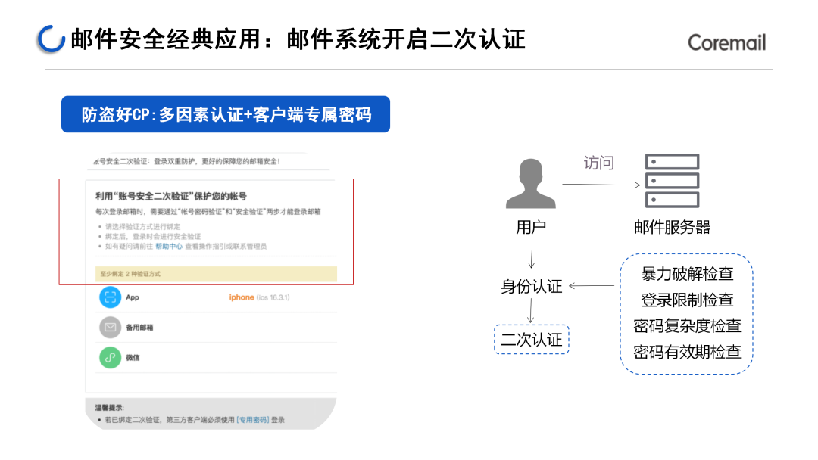Click the blue 防盗好CP banner button

[x=226, y=114]
